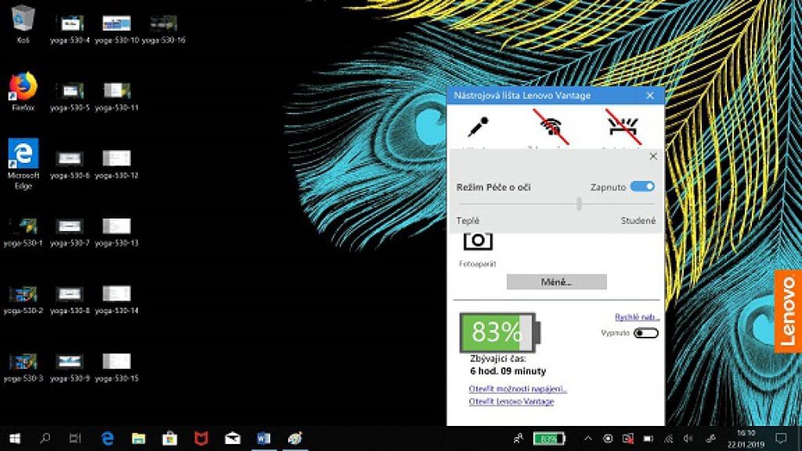Switch to Word in the taskbar
Image resolution: width=802 pixels, height=451 pixels.
263,438
